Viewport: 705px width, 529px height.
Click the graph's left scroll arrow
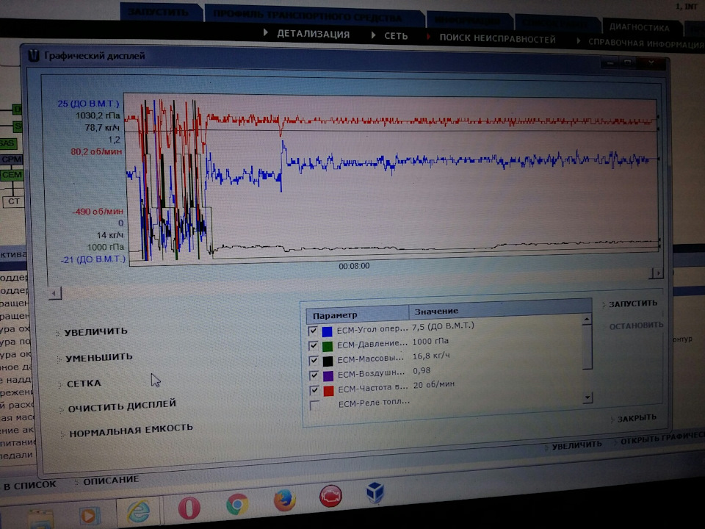[54, 293]
